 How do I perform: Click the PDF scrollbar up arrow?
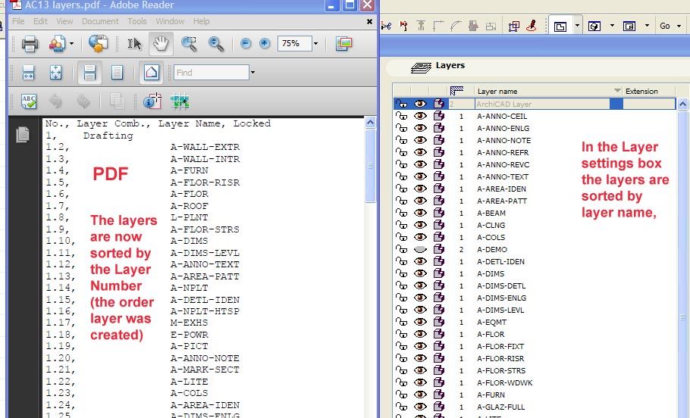click(x=371, y=122)
